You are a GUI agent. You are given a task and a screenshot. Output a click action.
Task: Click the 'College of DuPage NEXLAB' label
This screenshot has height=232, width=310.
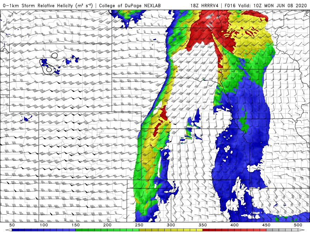pyautogui.click(x=130, y=5)
